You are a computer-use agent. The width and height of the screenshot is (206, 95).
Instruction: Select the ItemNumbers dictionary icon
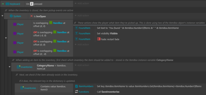coord(76,86)
